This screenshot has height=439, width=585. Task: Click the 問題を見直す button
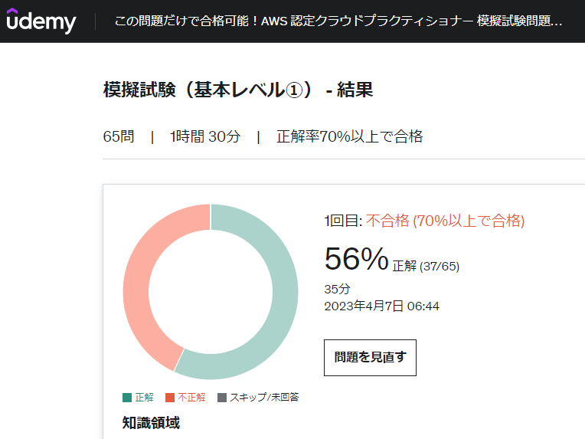[370, 358]
